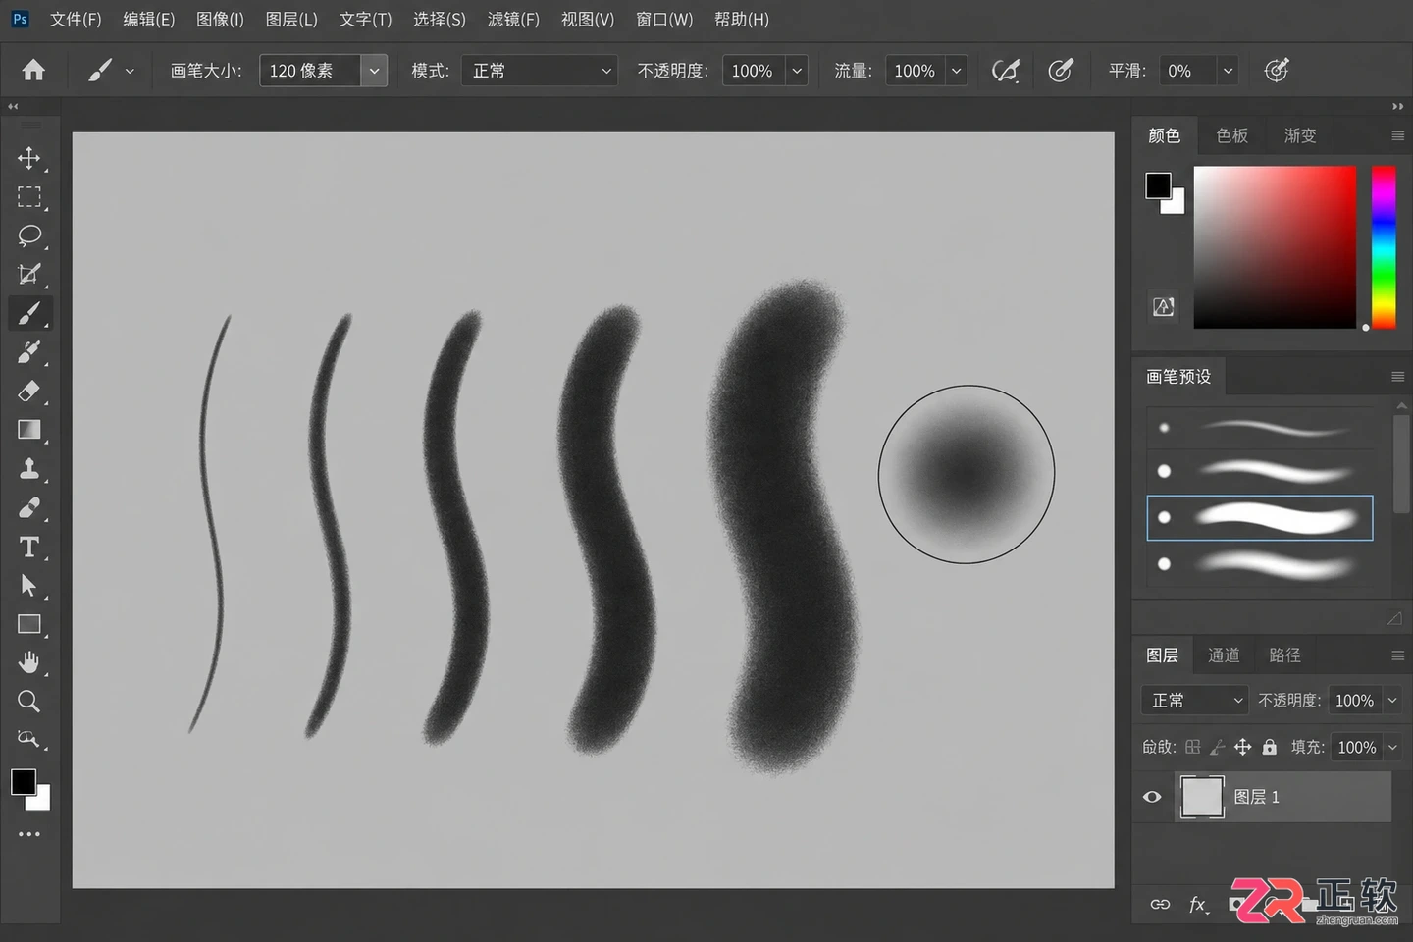
Task: Select the Rotate View tool
Action: tap(29, 740)
